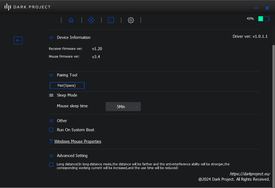Open Windows Mouse Properties link
This screenshot has width=275, height=188.
tap(78, 141)
